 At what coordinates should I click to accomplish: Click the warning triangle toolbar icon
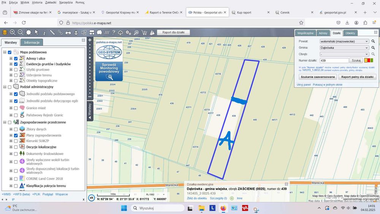[152, 32]
